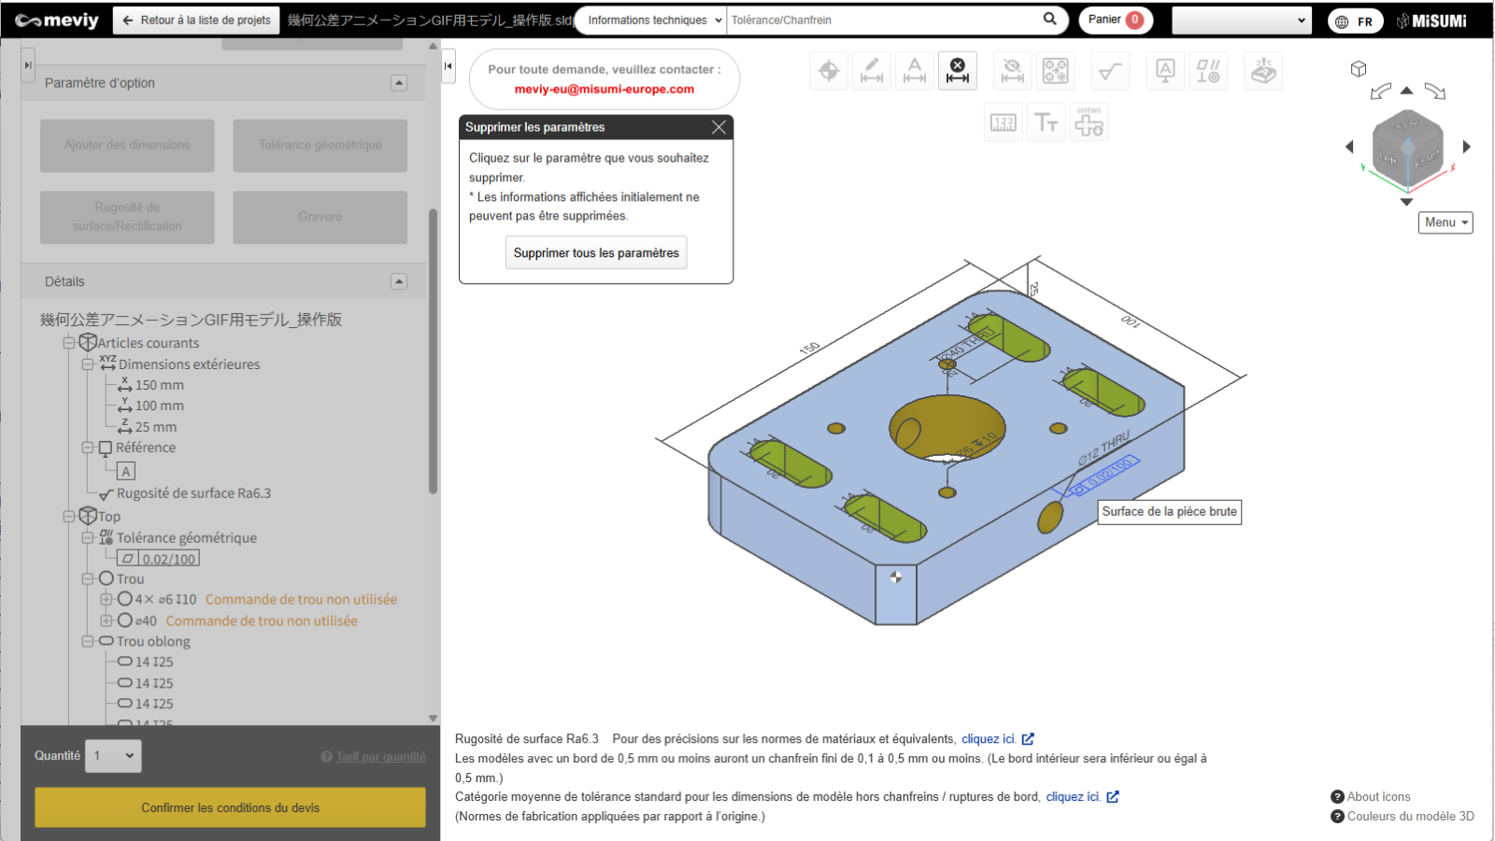The width and height of the screenshot is (1495, 841).
Task: Collapse the Paramètre d'option section
Action: click(399, 83)
